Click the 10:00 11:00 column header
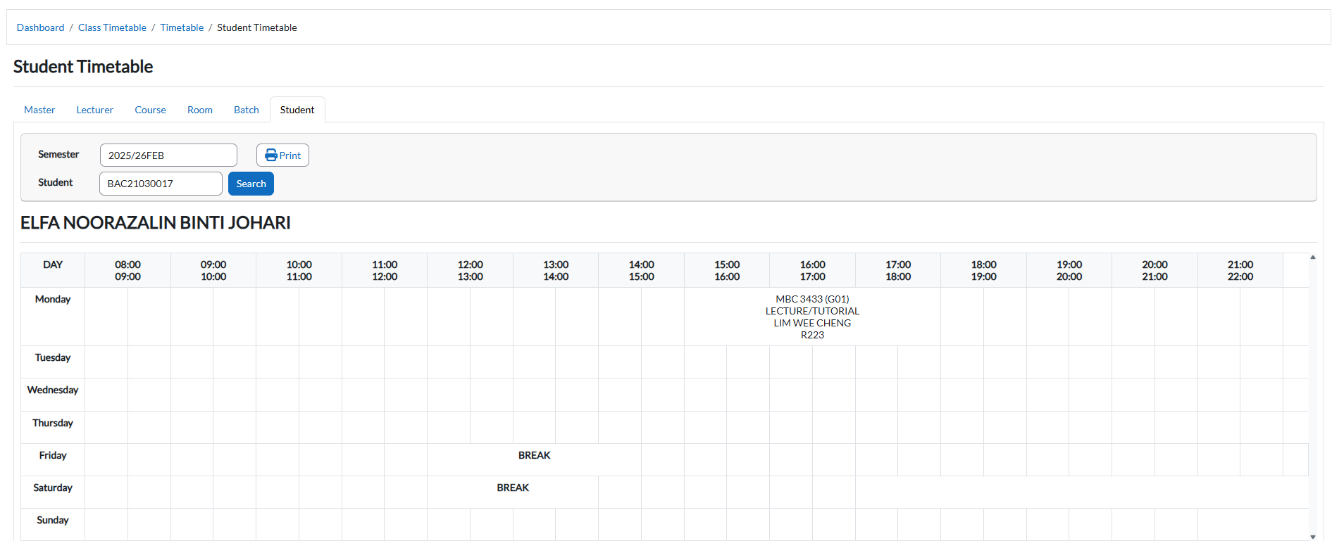Image resolution: width=1332 pixels, height=541 pixels. click(x=299, y=270)
